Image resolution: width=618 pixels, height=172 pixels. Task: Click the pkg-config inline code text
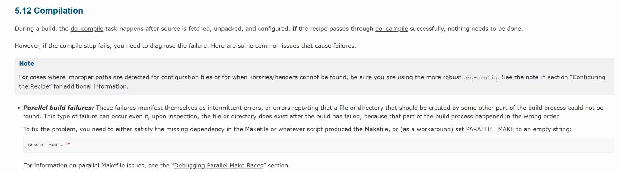[x=480, y=77]
